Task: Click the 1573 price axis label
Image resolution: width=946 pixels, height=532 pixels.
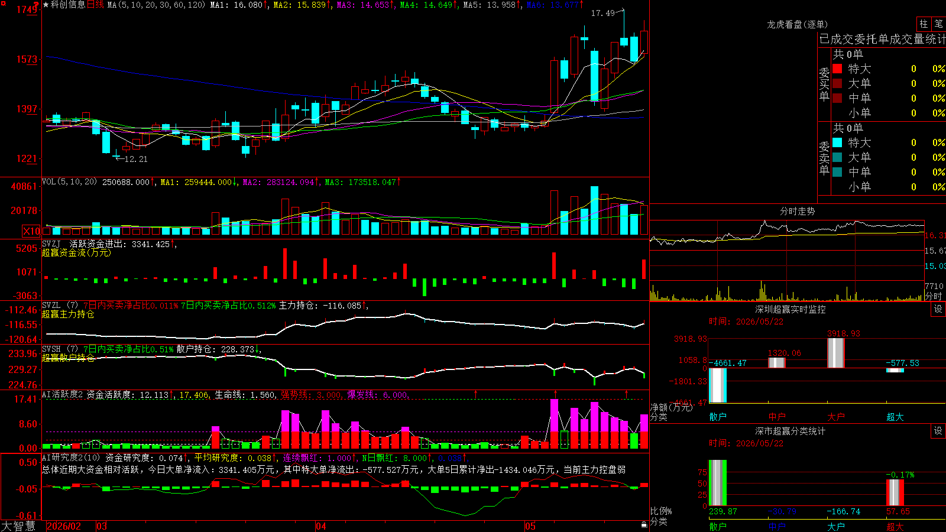Action: coord(27,59)
